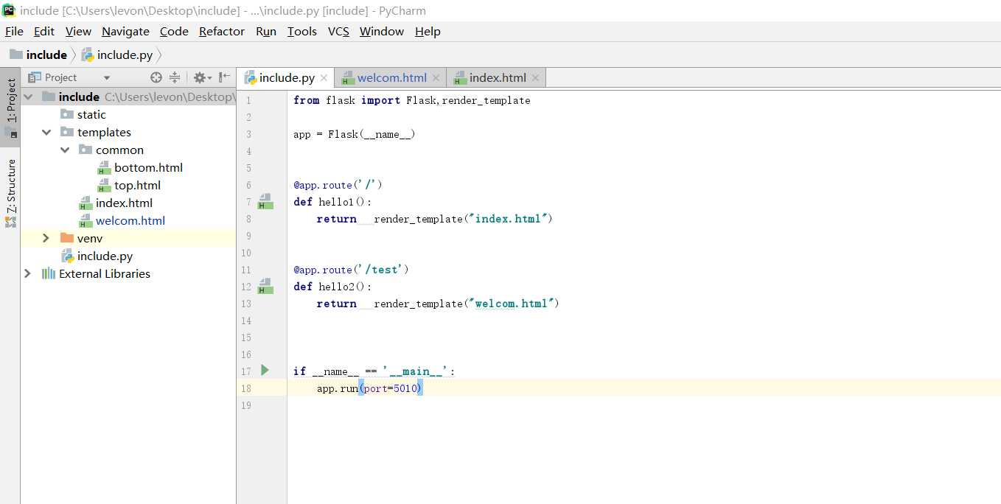Expand the venv folder
Viewport: 1001px width, 504px height.
coord(46,238)
